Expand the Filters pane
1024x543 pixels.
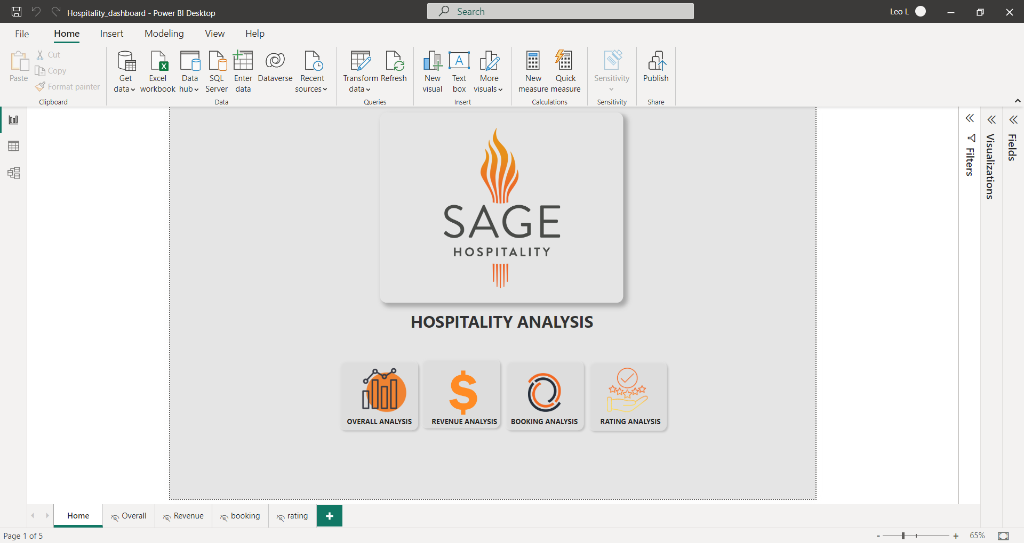click(x=970, y=118)
